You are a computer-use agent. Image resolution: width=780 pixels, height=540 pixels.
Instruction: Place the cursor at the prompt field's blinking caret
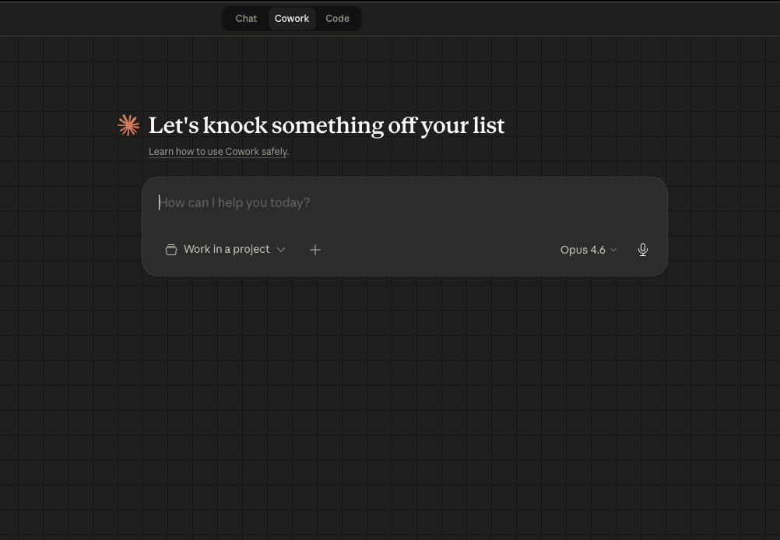click(x=160, y=202)
